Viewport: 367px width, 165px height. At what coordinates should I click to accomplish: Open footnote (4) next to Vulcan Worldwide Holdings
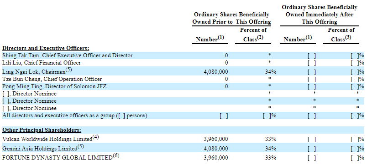pyautogui.click(x=95, y=137)
